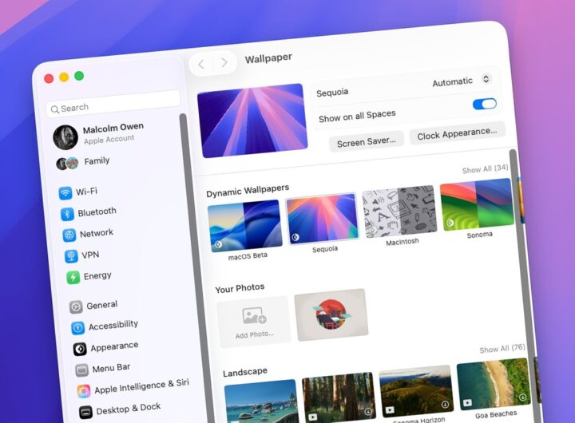Click the Apple Account subtitle
The width and height of the screenshot is (575, 423).
(x=109, y=140)
